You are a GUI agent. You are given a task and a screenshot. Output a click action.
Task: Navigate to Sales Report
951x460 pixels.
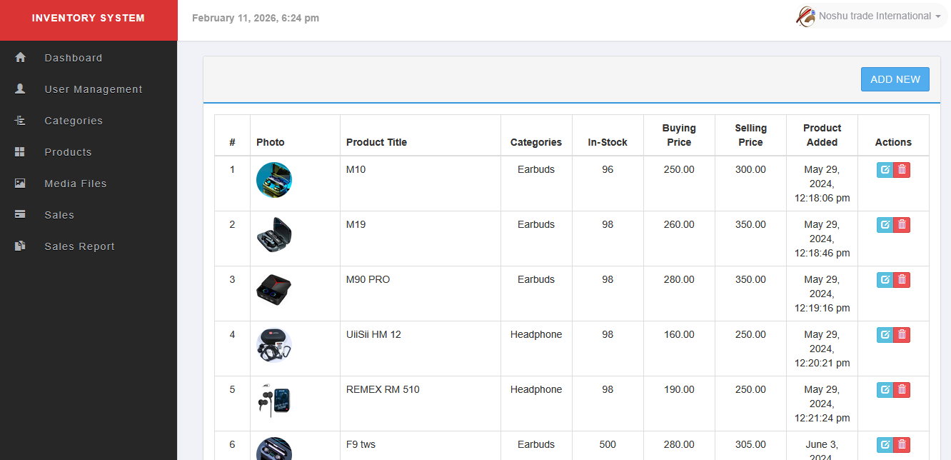[79, 246]
